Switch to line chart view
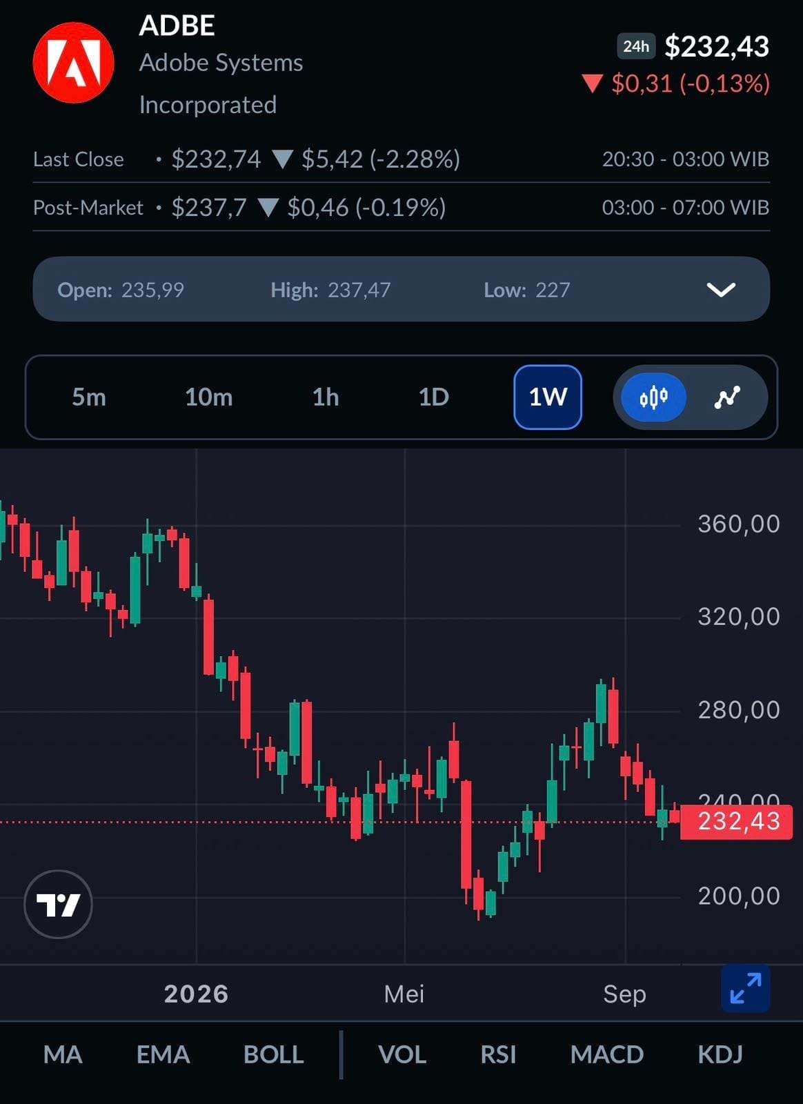 727,397
